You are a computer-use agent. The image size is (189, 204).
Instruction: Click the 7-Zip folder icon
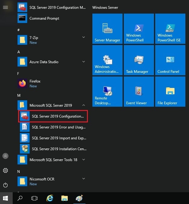click(x=22, y=40)
